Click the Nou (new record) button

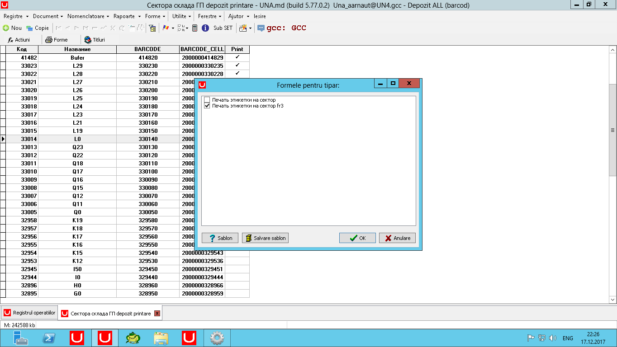coord(12,28)
